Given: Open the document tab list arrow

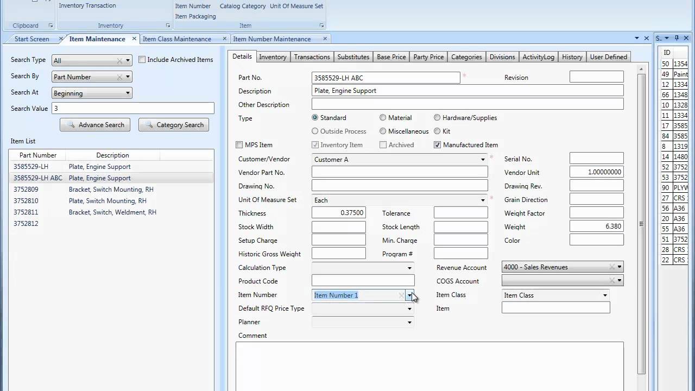Looking at the screenshot, I should click(x=637, y=39).
